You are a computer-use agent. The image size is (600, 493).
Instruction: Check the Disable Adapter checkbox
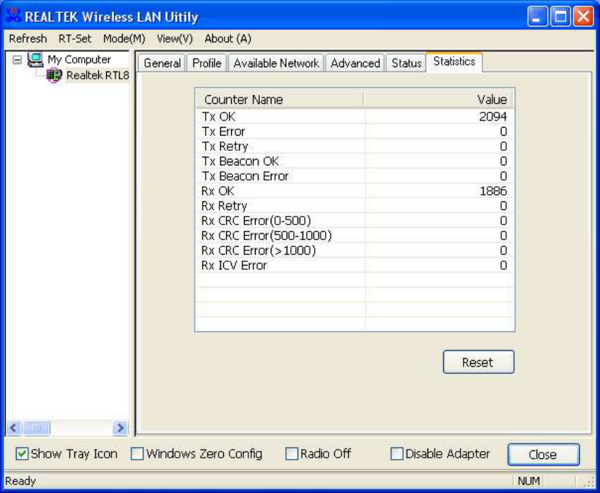click(396, 454)
